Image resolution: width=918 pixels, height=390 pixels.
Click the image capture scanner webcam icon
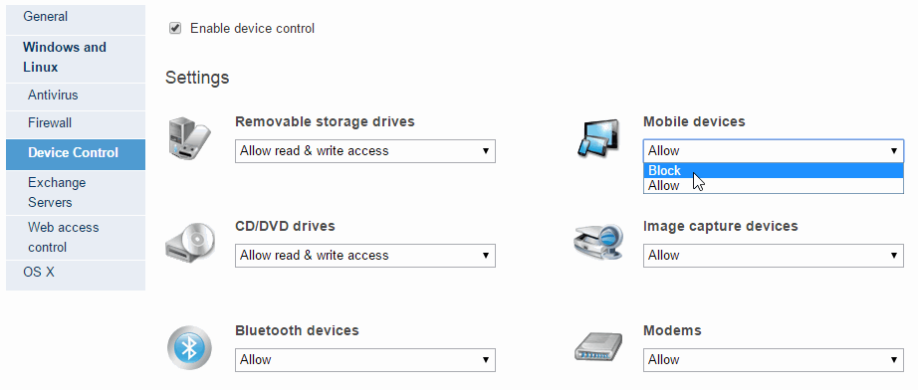pyautogui.click(x=597, y=243)
